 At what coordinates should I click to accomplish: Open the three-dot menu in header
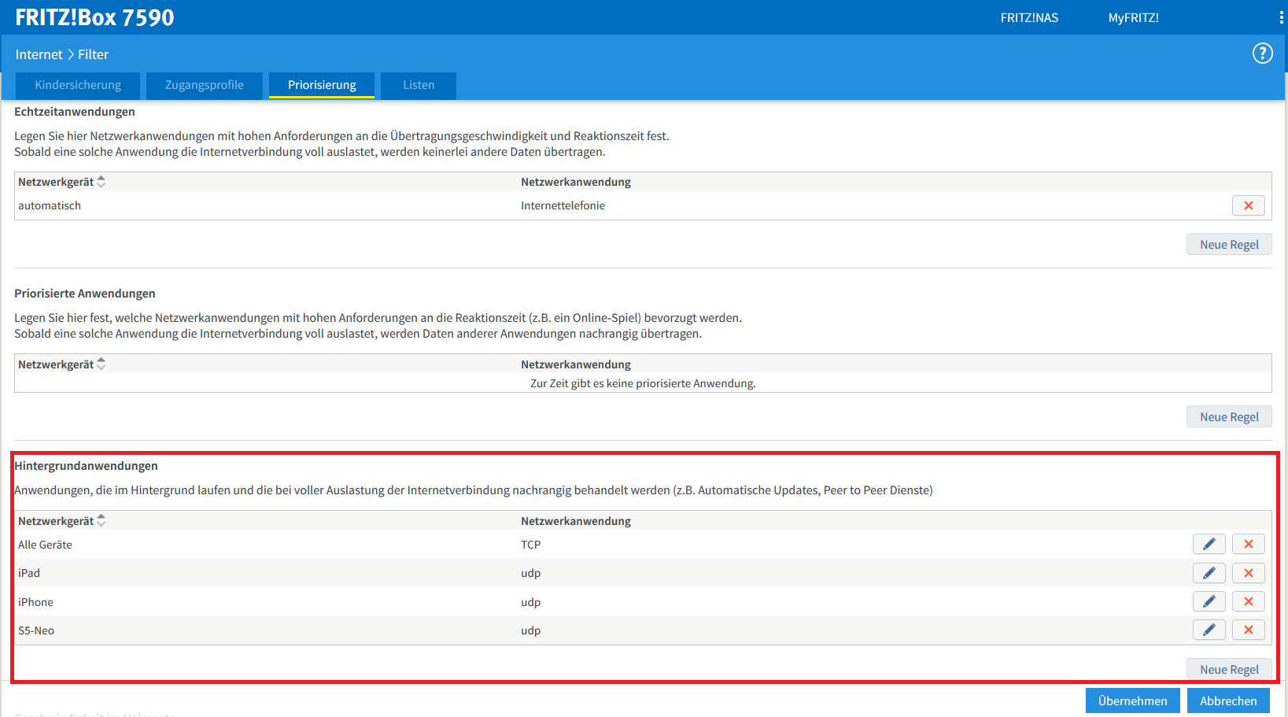click(1281, 17)
